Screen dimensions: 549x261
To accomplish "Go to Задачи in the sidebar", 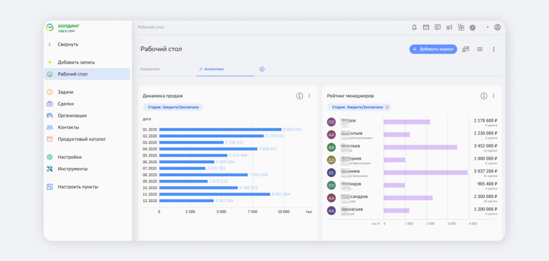I will (x=65, y=92).
